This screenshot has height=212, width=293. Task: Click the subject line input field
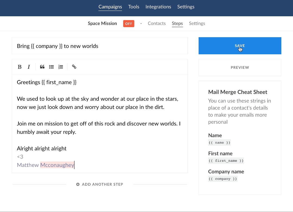point(100,46)
